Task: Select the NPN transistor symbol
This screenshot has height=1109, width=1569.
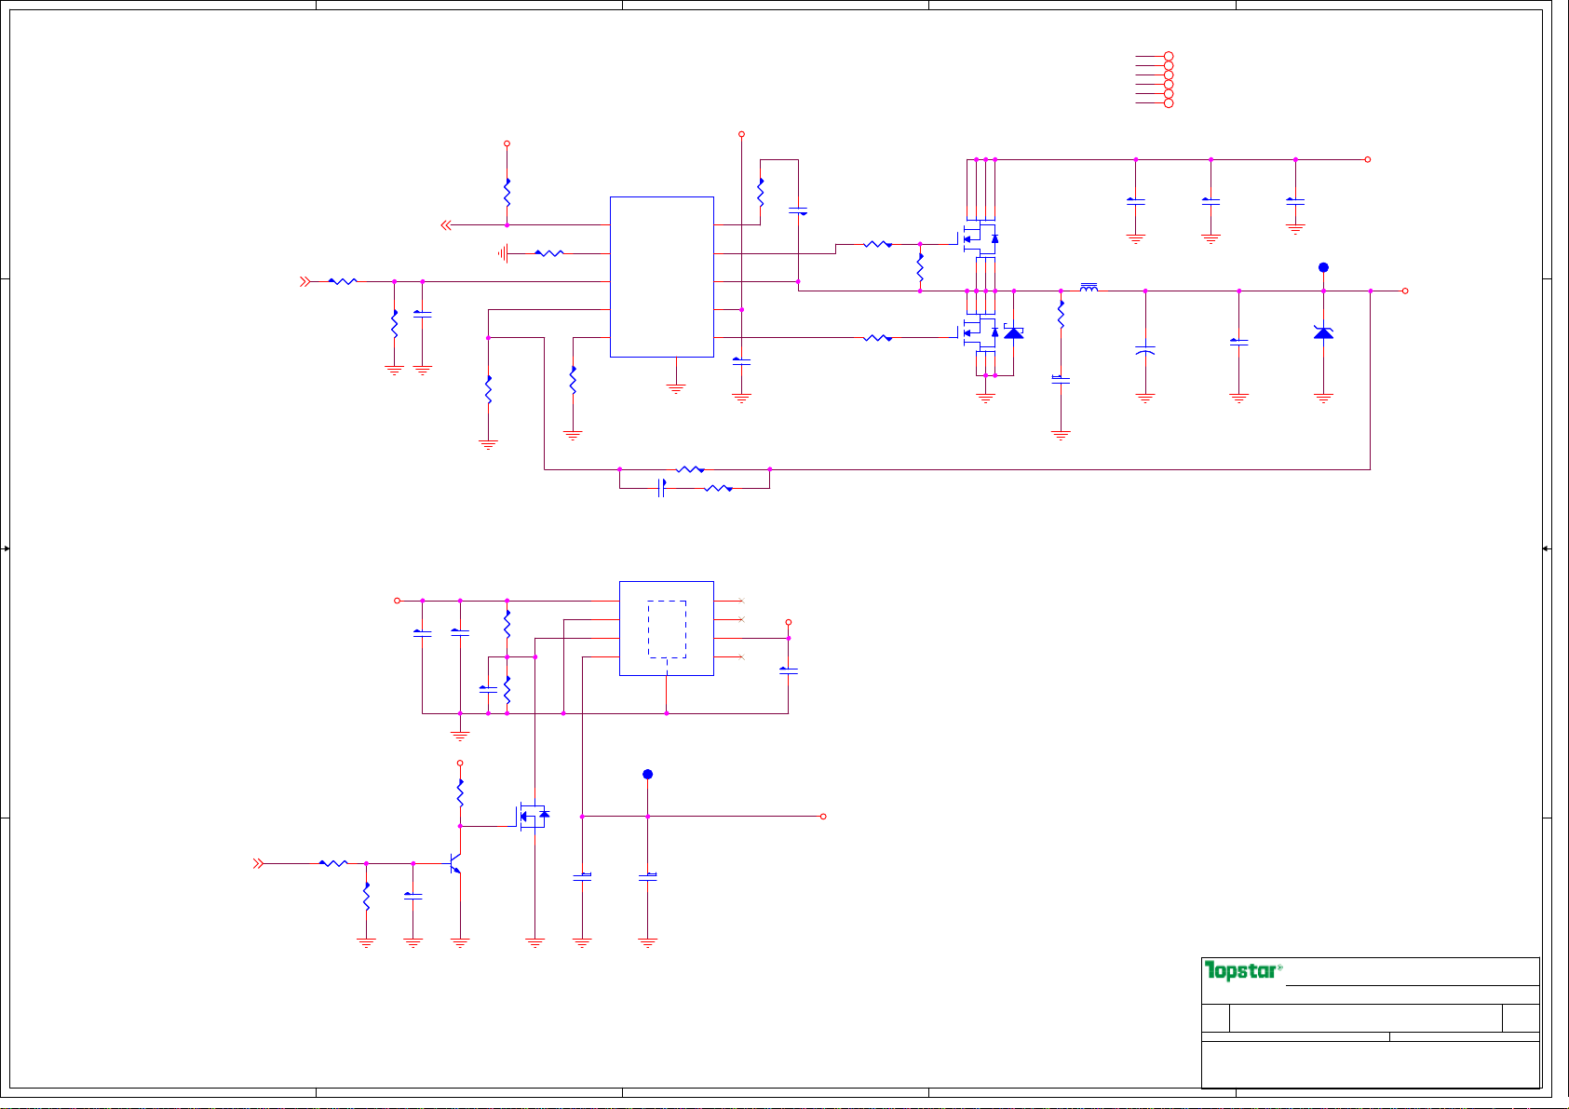Action: [x=455, y=863]
